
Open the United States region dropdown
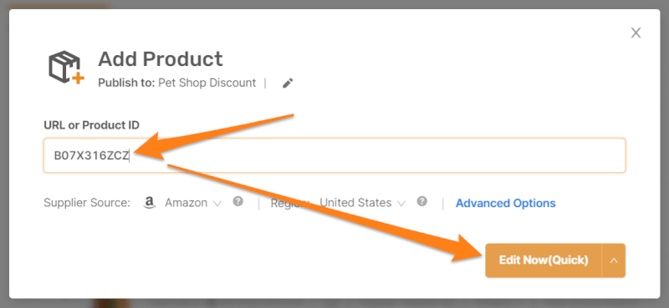pyautogui.click(x=363, y=203)
